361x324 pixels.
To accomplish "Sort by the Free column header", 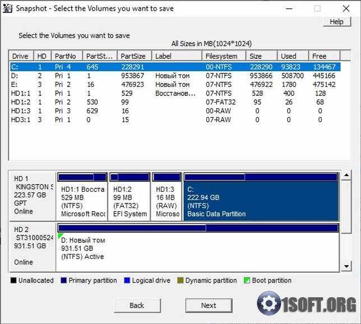I will pos(324,56).
